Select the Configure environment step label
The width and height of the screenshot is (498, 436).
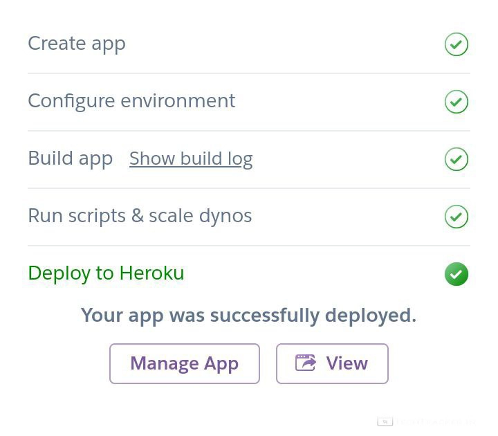[x=131, y=101]
